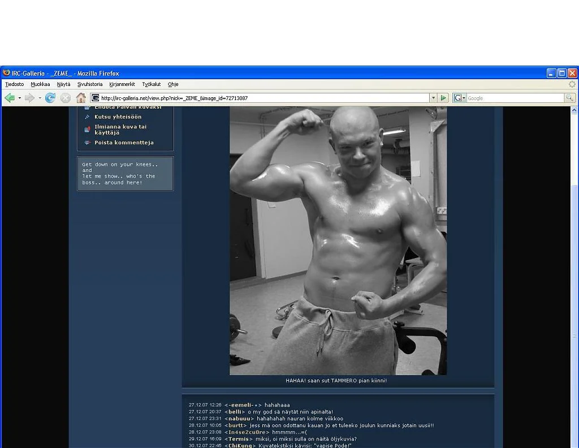Click the site favicon in address bar
Image resolution: width=579 pixels, height=448 pixels.
96,98
